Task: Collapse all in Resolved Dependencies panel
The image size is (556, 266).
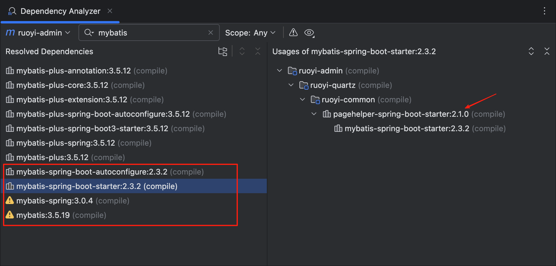Action: [x=257, y=51]
